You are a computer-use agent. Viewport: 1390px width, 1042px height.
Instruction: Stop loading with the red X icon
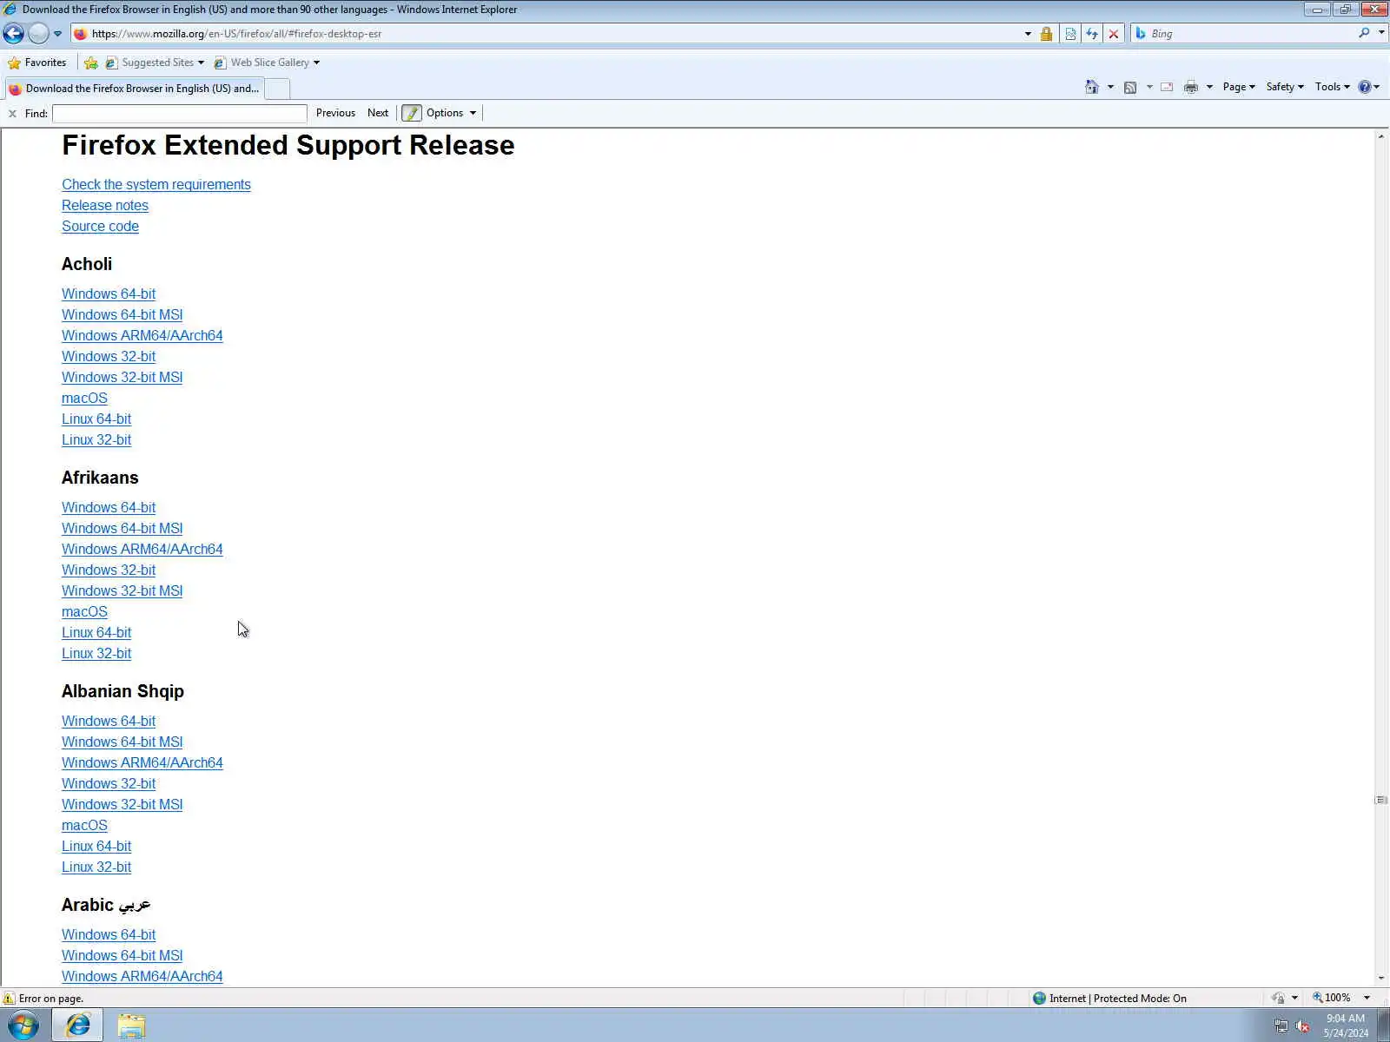click(x=1114, y=34)
